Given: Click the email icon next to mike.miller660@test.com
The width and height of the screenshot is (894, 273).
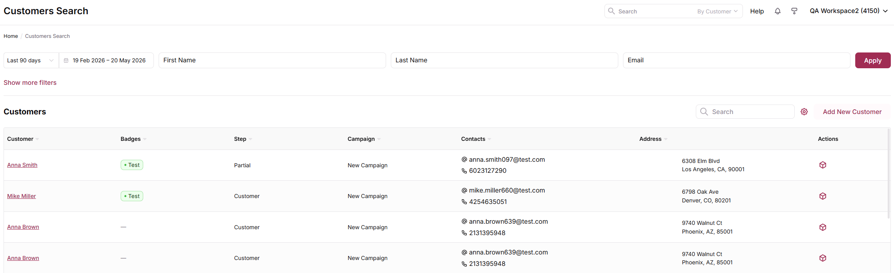Looking at the screenshot, I should (x=464, y=190).
